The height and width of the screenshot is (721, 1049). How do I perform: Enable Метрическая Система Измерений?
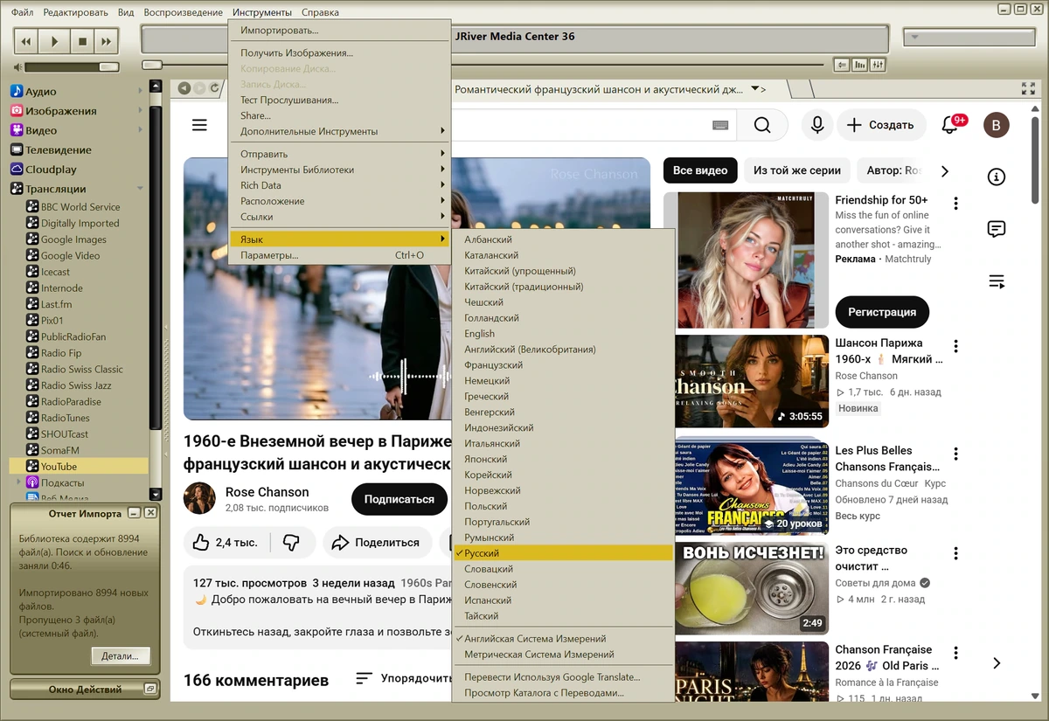coord(564,655)
